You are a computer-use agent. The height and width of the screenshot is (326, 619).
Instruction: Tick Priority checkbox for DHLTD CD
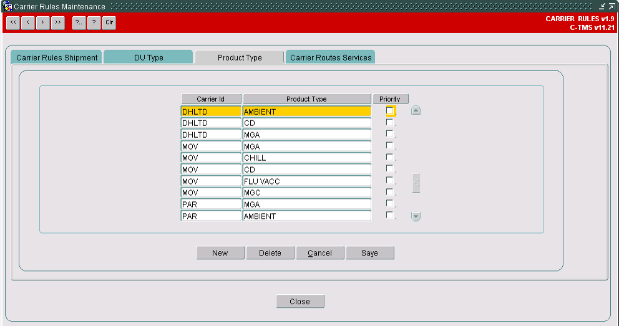pyautogui.click(x=389, y=123)
